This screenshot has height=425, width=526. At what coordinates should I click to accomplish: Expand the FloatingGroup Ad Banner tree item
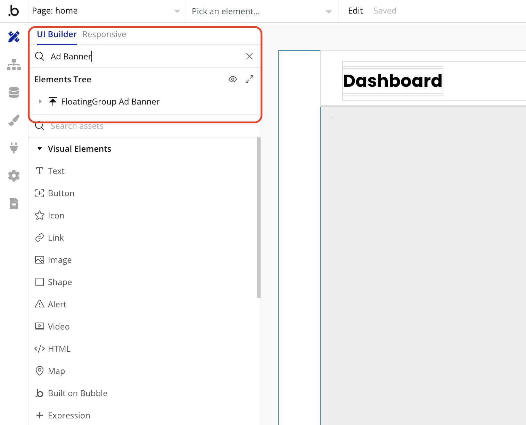pos(40,101)
